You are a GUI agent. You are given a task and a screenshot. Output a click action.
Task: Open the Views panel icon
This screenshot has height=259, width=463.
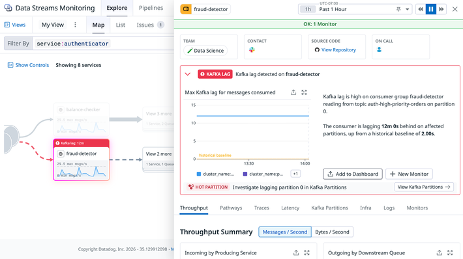[x=7, y=25]
